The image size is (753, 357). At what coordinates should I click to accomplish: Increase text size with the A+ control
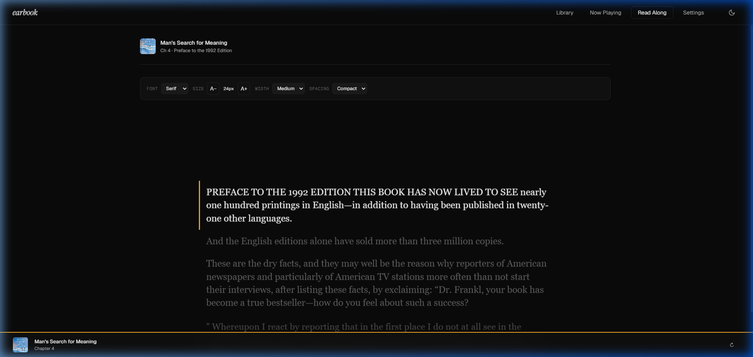[x=244, y=89]
